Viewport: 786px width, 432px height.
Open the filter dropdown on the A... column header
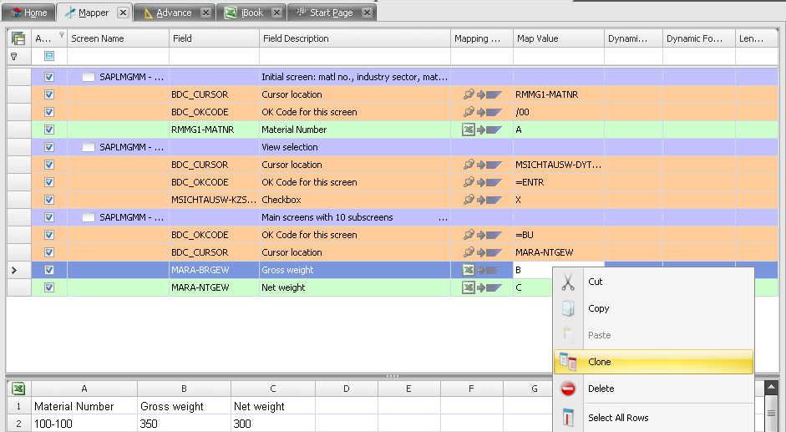pyautogui.click(x=60, y=35)
